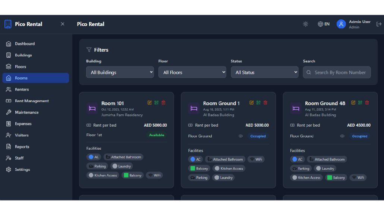Open the QR code icon for Room Ground 1
The image size is (384, 215).
(x=258, y=103)
